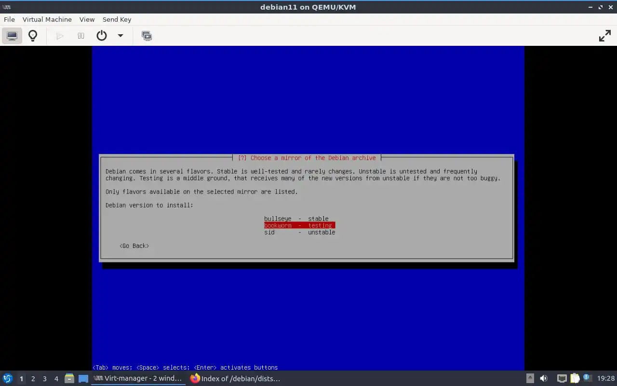The height and width of the screenshot is (386, 617).
Task: Switch to desktop 4
Action: (56, 379)
